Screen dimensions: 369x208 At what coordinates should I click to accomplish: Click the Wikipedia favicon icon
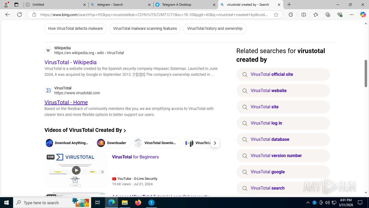point(48,50)
